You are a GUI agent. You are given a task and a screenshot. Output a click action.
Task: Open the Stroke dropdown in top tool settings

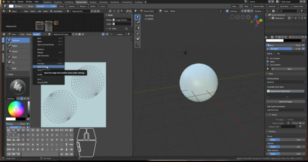pyautogui.click(x=94, y=6)
